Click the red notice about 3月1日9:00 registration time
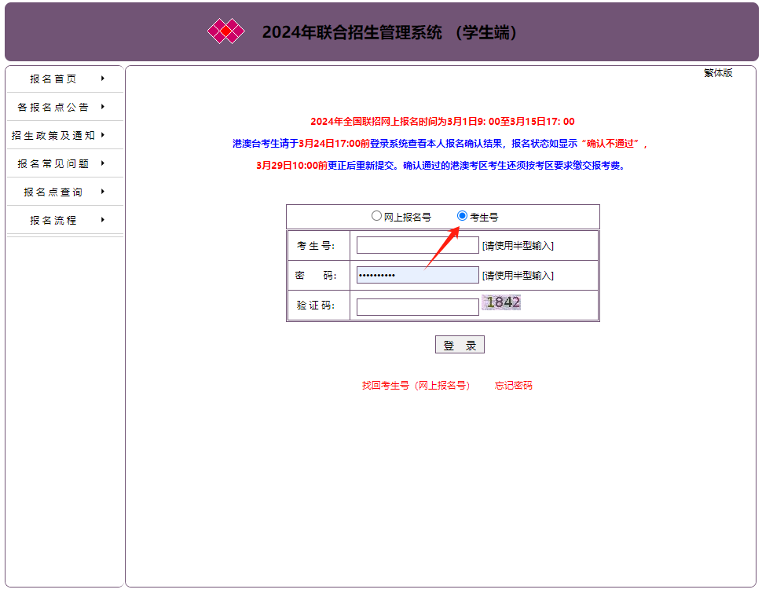762x593 pixels. 442,122
